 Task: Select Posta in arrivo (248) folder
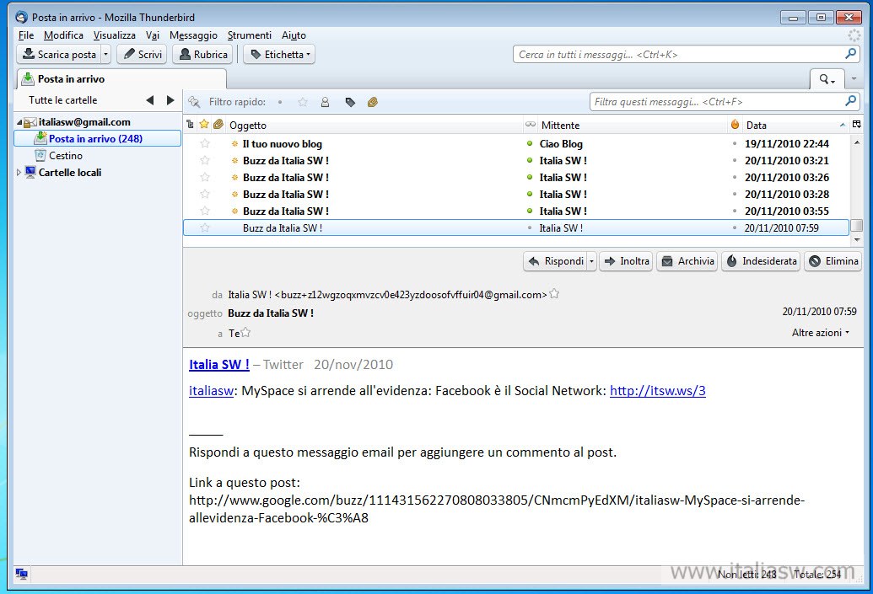point(98,138)
